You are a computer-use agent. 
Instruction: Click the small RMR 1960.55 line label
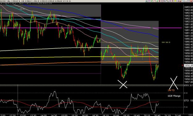[166, 42]
